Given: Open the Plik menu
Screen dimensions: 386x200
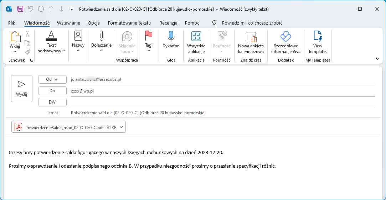Looking at the screenshot, I should 11,23.
